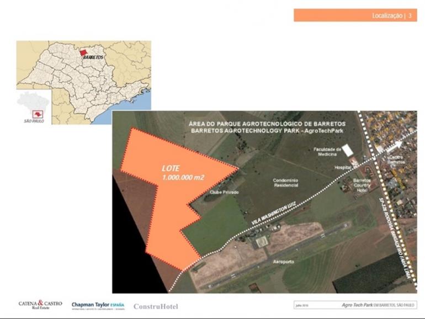This screenshot has width=425, height=319.
Task: Click the orange LOTE 1.000.000 m2 area
Action: click(x=166, y=193)
